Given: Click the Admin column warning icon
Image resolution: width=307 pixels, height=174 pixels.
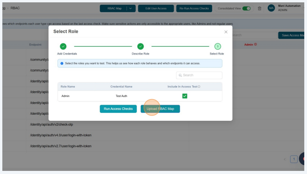Looking at the screenshot, I should tap(255, 44).
